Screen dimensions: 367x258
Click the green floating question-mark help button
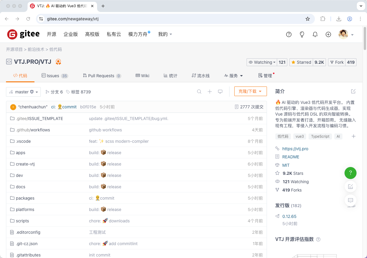[x=351, y=173]
